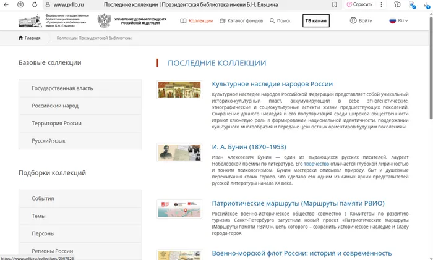Screen dimensions: 433x260
Task: Click the Войти login link
Action: click(361, 20)
